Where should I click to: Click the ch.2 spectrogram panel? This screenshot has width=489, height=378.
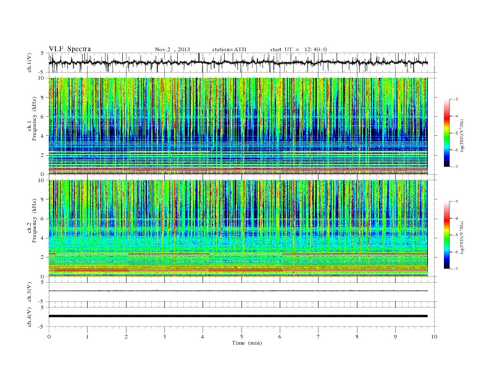pyautogui.click(x=238, y=229)
